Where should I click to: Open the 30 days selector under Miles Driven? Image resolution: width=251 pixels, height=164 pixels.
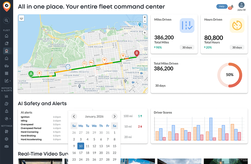tap(187, 48)
